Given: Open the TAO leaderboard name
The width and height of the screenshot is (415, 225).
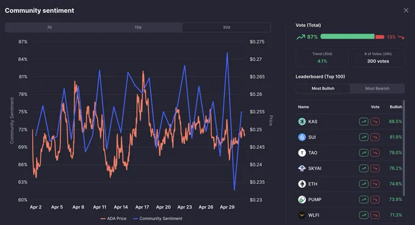Looking at the screenshot, I should (312, 153).
